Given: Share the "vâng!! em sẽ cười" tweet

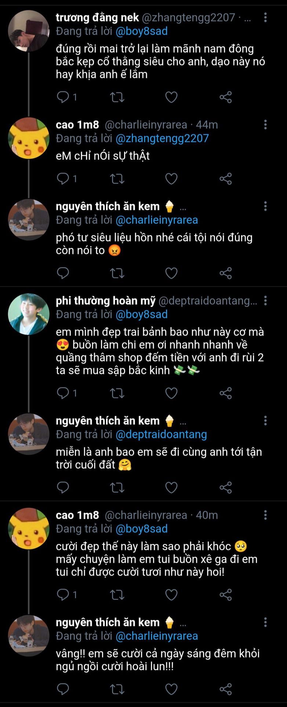Looking at the screenshot, I should pyautogui.click(x=225, y=689).
